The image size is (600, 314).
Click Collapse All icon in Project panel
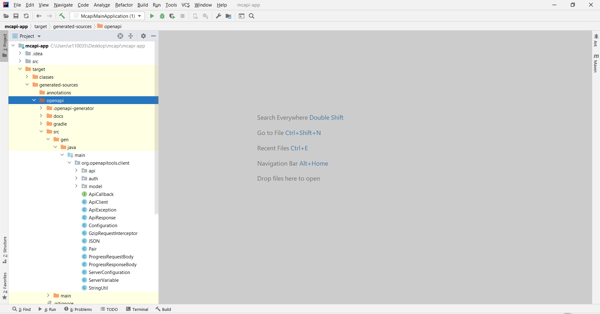tap(131, 36)
